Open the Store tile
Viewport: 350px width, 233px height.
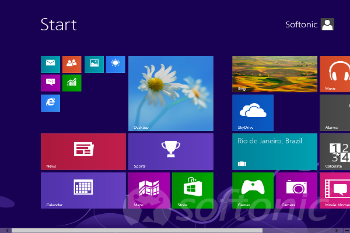[x=192, y=190]
